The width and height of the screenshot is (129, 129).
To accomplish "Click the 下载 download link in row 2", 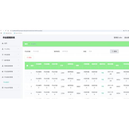I will point(102,80).
